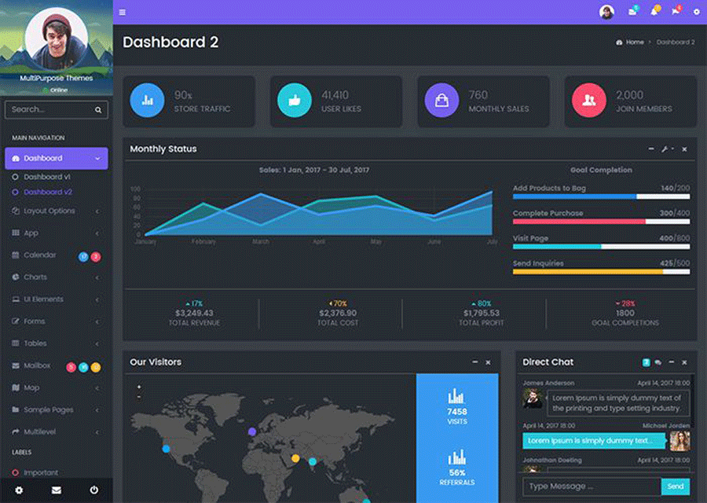Screen dimensions: 707x503
Task: Click the Add Products to Bag progress bar
Action: click(601, 196)
